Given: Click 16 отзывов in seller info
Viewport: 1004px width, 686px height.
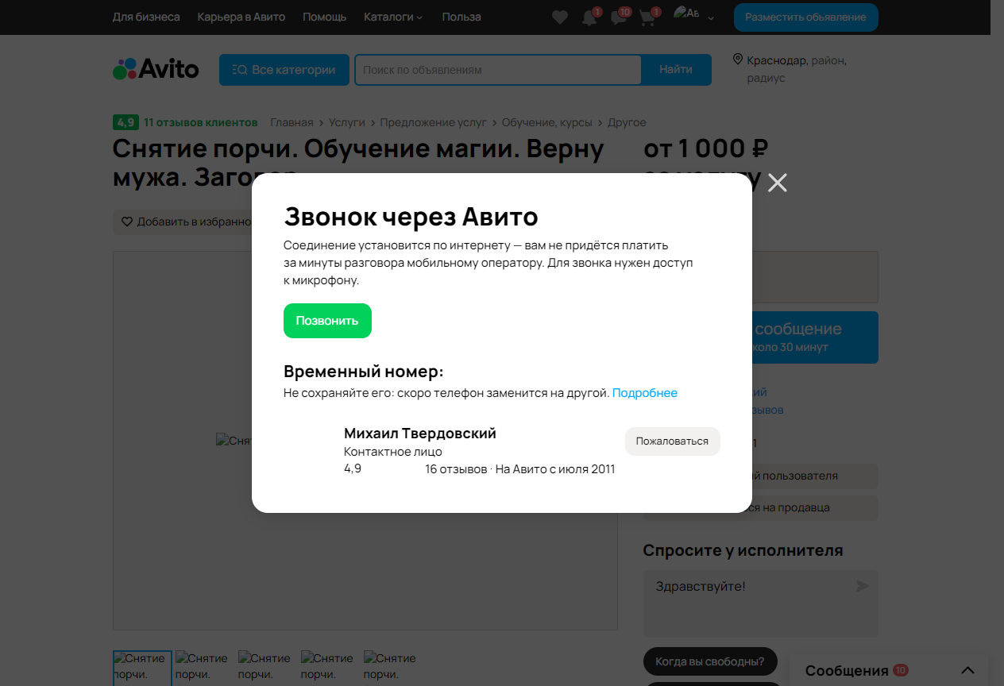Looking at the screenshot, I should point(456,469).
